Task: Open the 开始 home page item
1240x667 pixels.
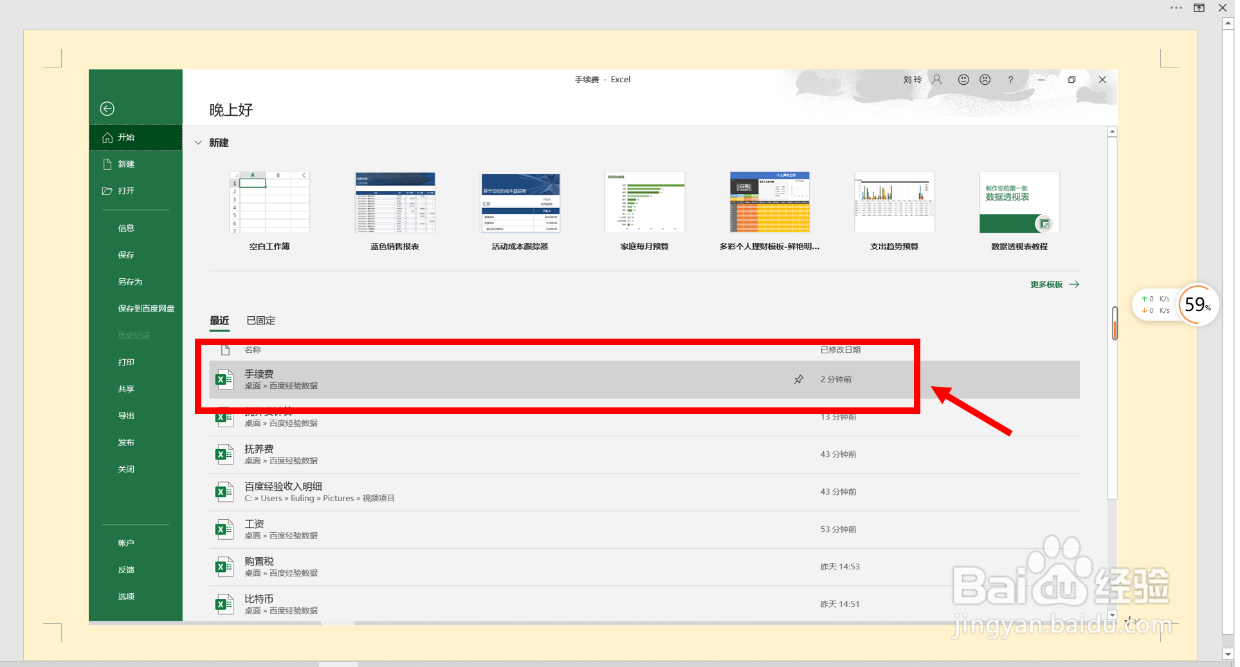Action: [x=136, y=138]
